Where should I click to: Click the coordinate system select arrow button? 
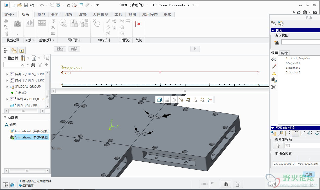point(278,145)
